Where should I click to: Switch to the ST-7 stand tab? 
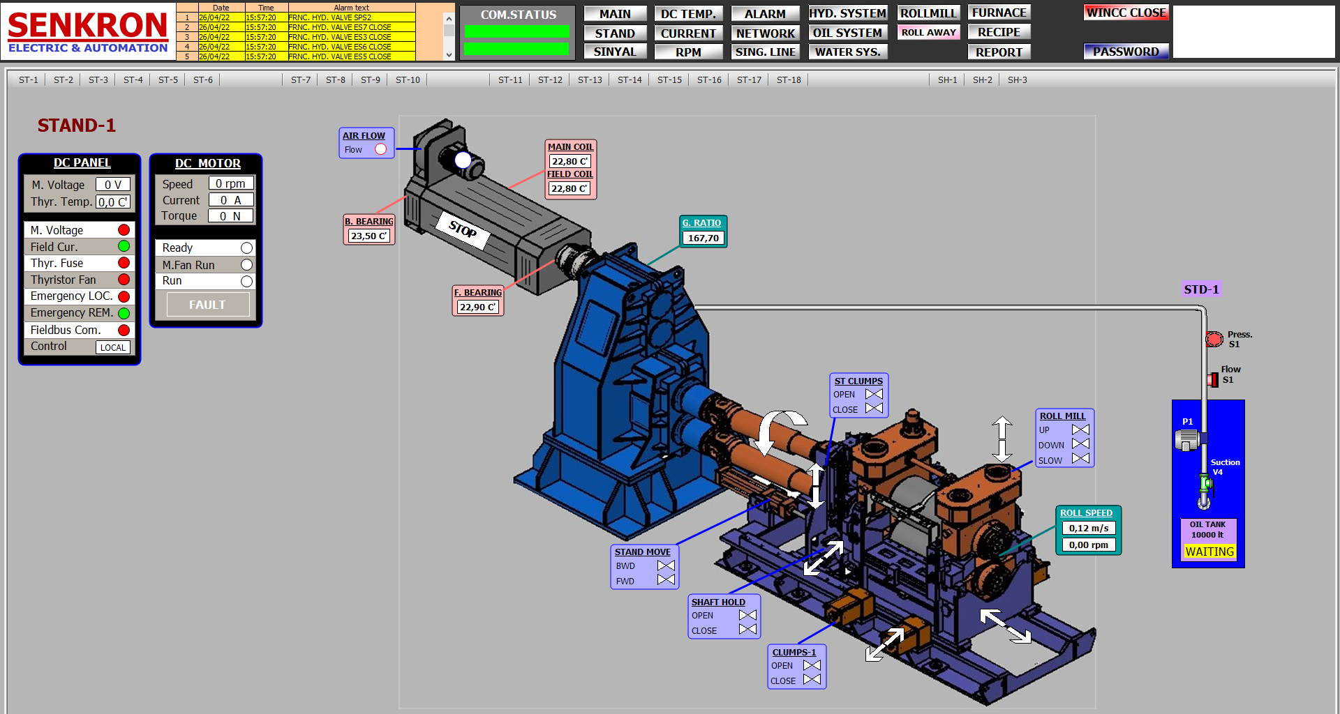click(x=301, y=80)
